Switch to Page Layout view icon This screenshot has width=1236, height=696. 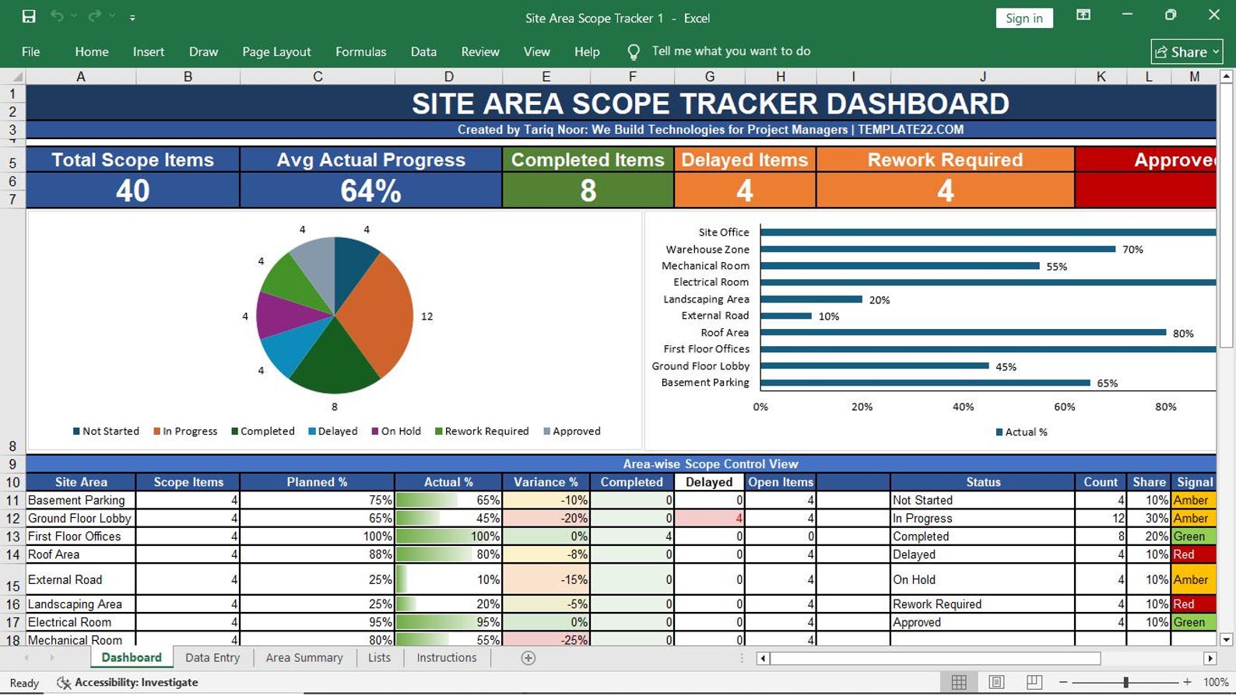tap(996, 682)
